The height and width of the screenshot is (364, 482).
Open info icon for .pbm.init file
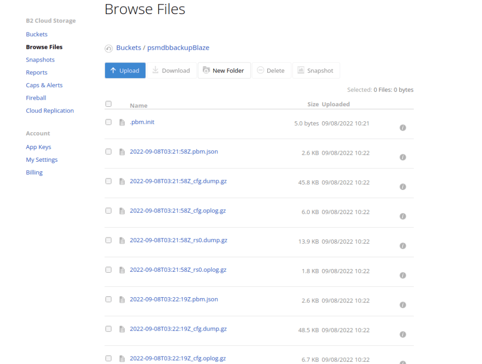pyautogui.click(x=403, y=128)
